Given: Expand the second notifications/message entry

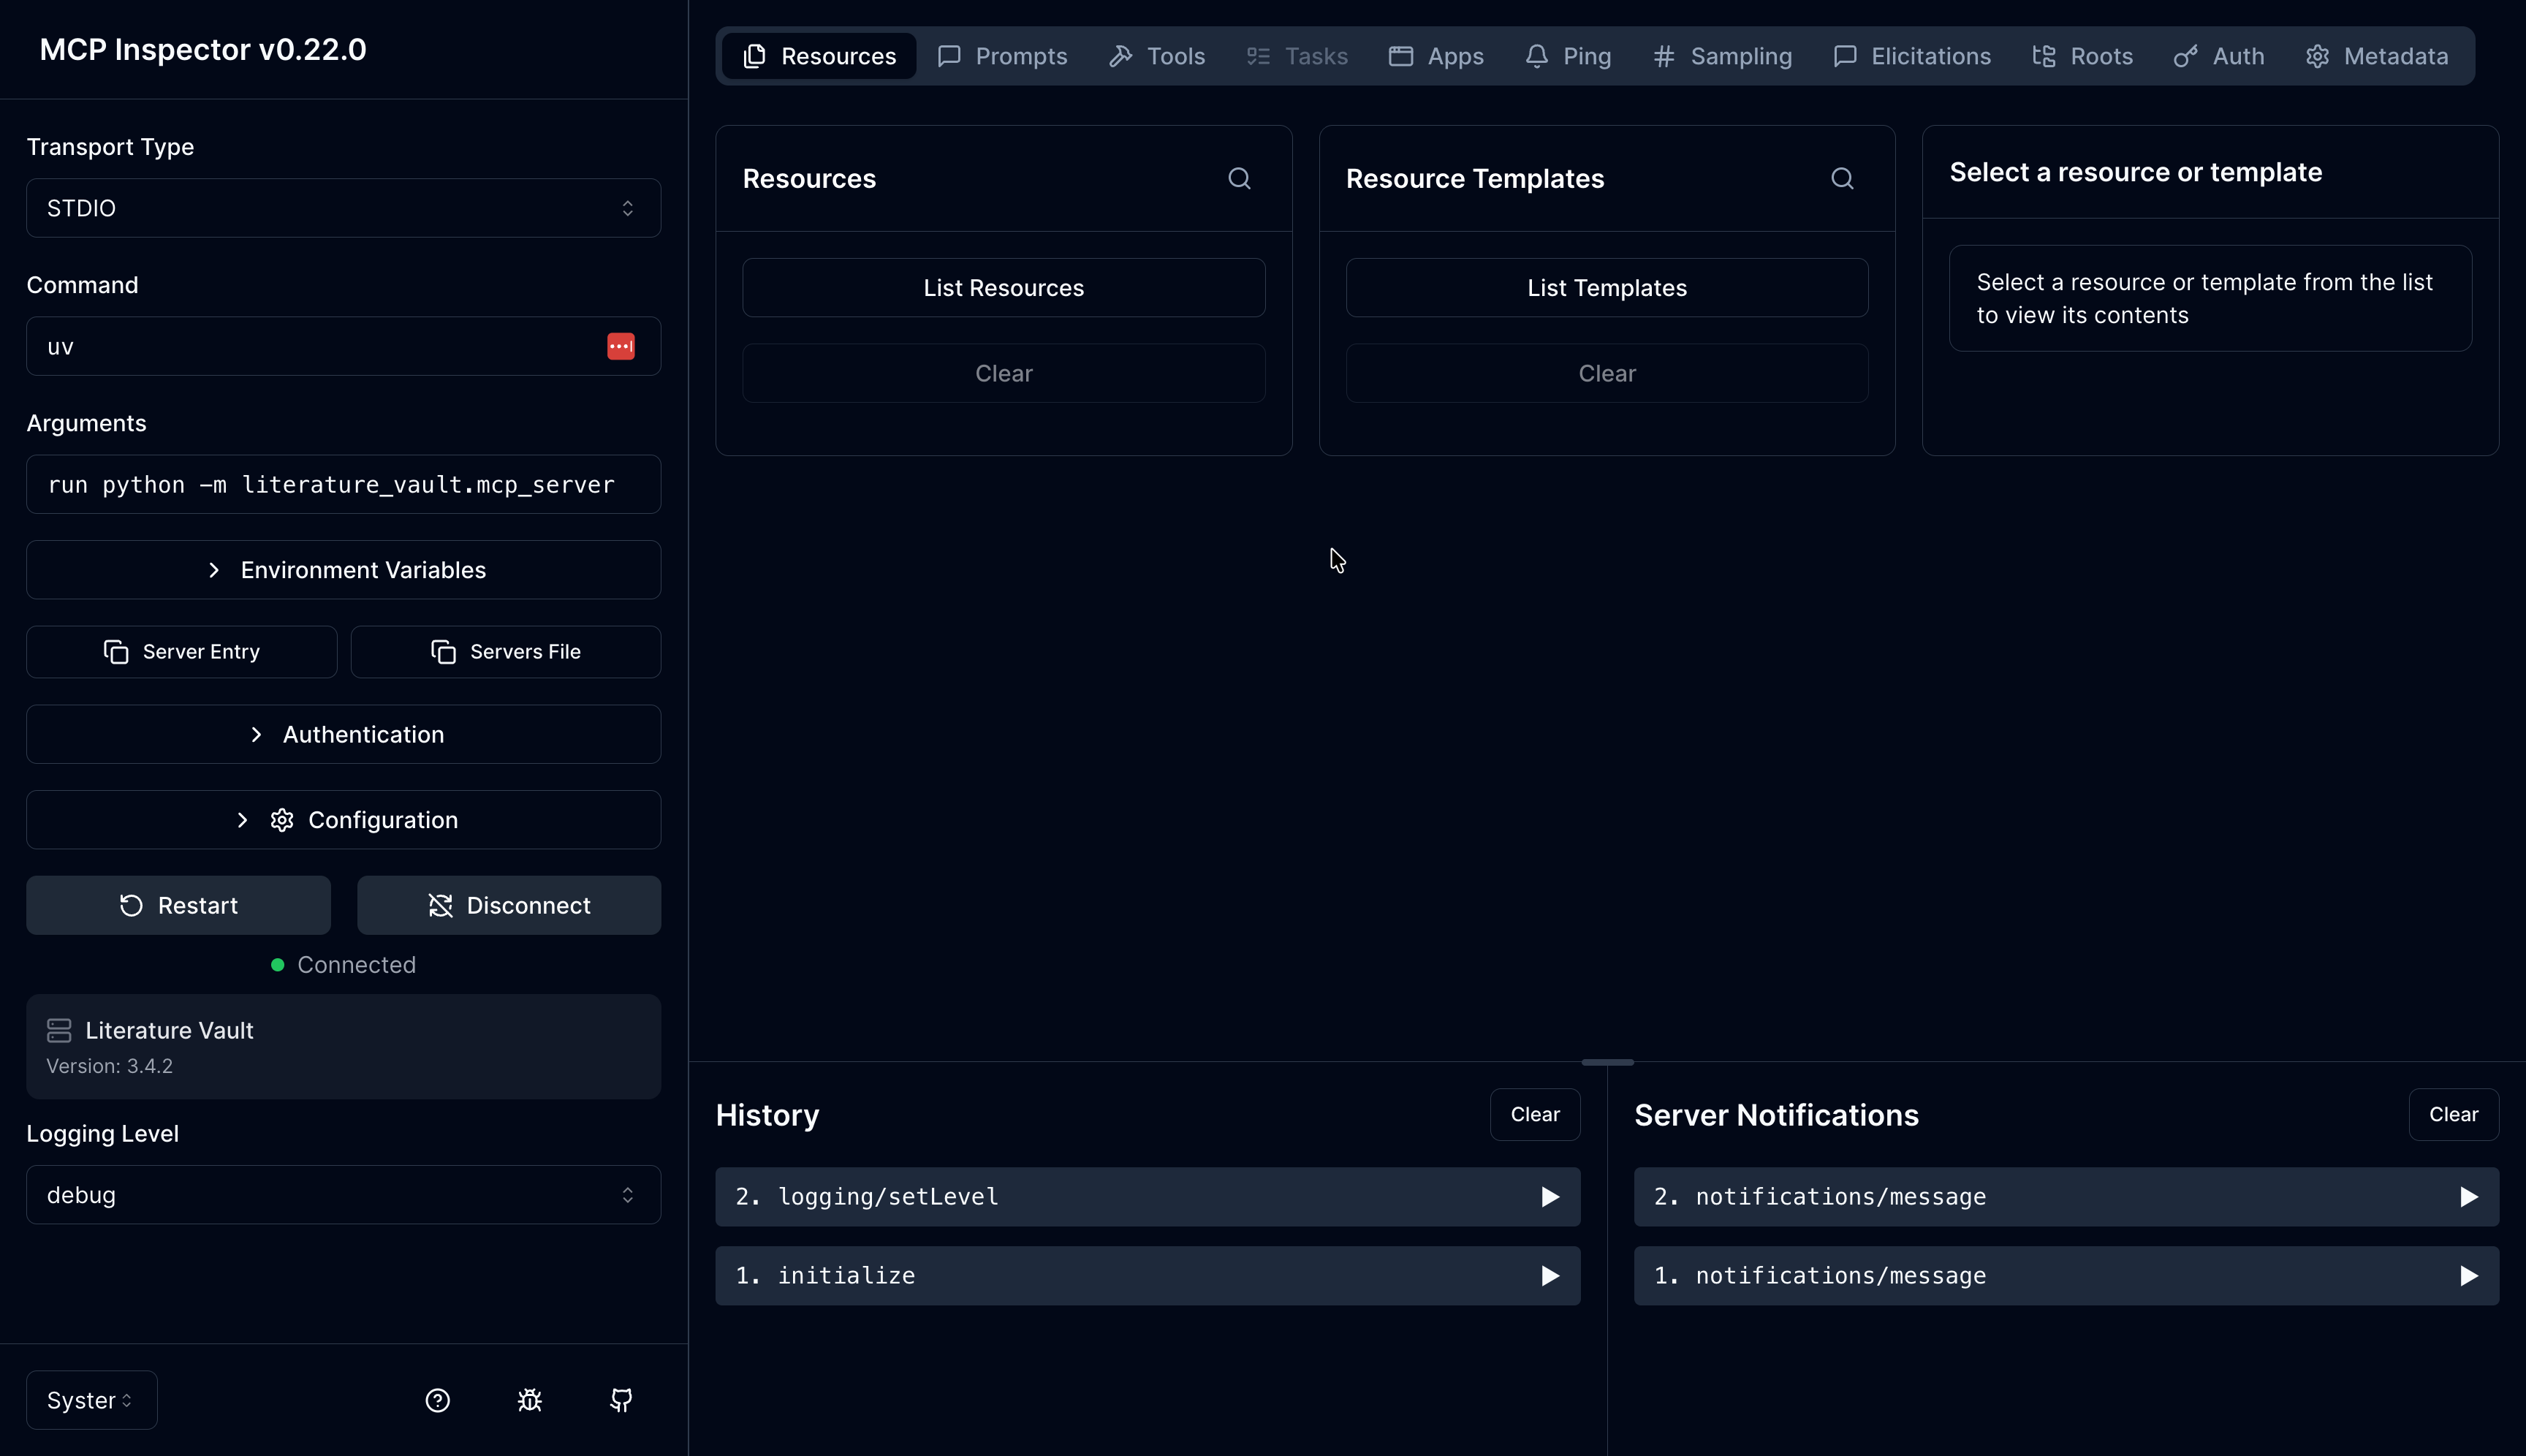Looking at the screenshot, I should tap(2066, 1197).
